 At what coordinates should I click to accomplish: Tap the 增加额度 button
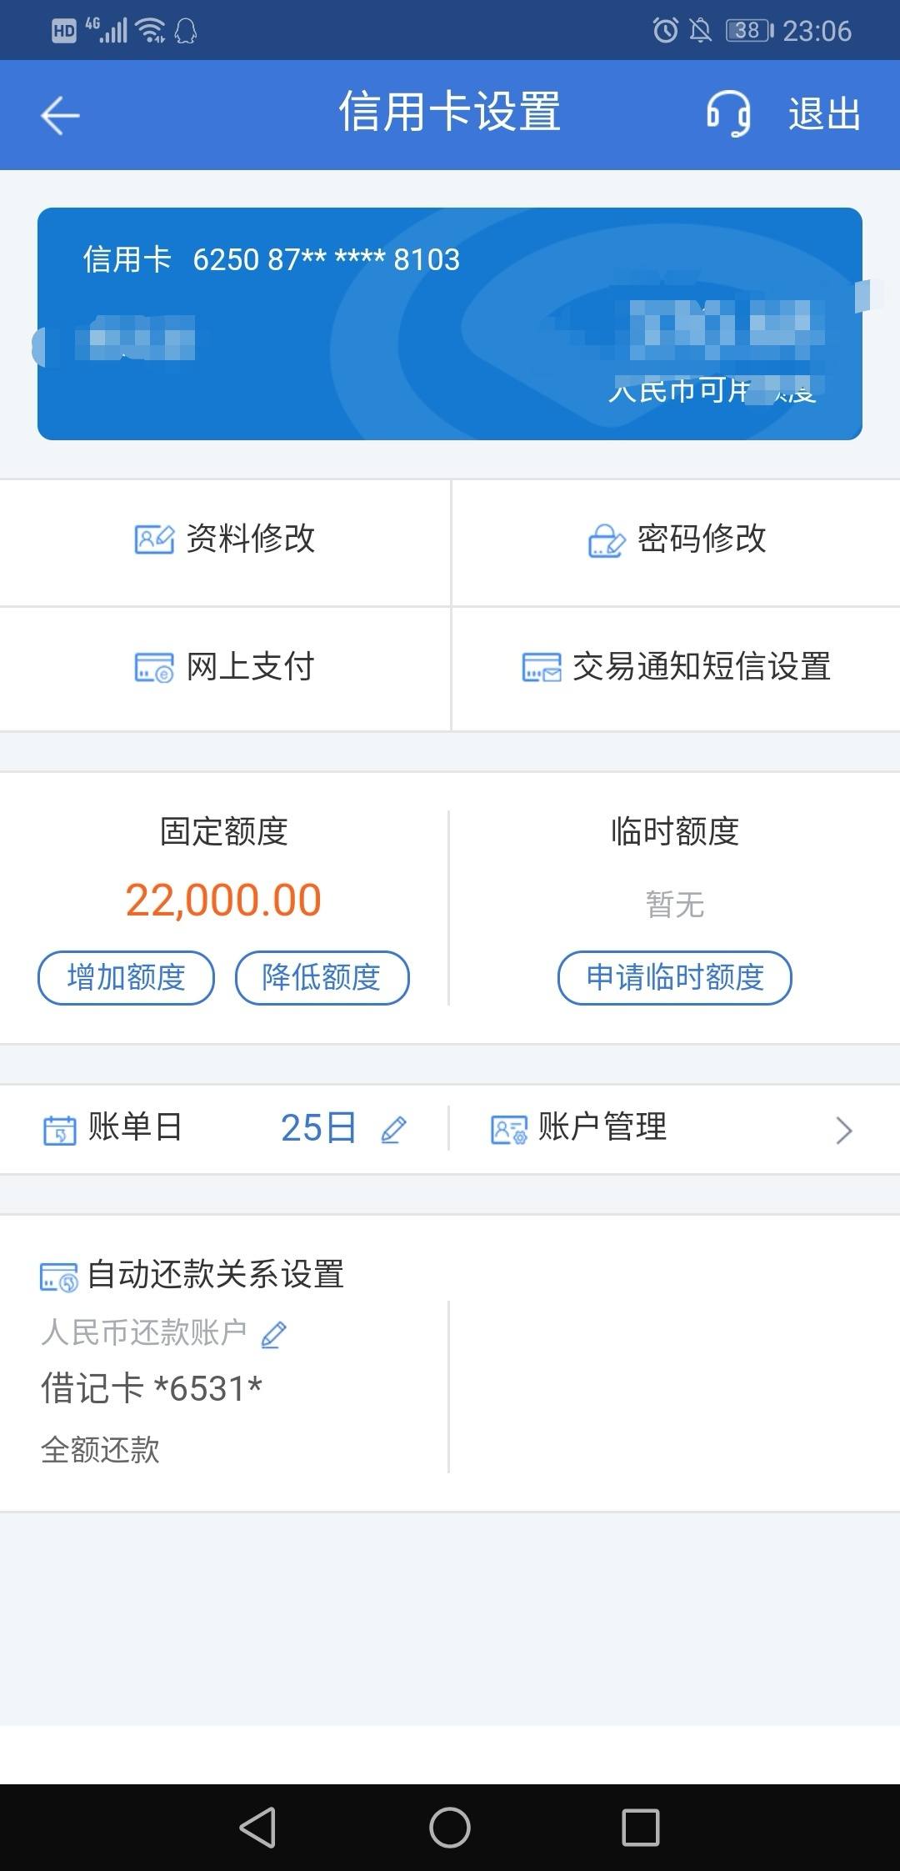[x=126, y=977]
